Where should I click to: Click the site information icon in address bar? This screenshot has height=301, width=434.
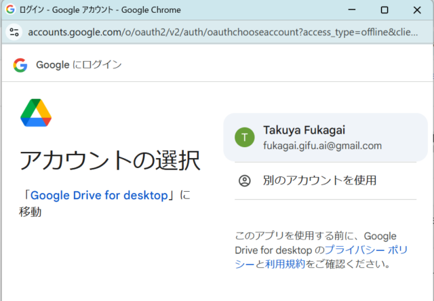(x=14, y=32)
